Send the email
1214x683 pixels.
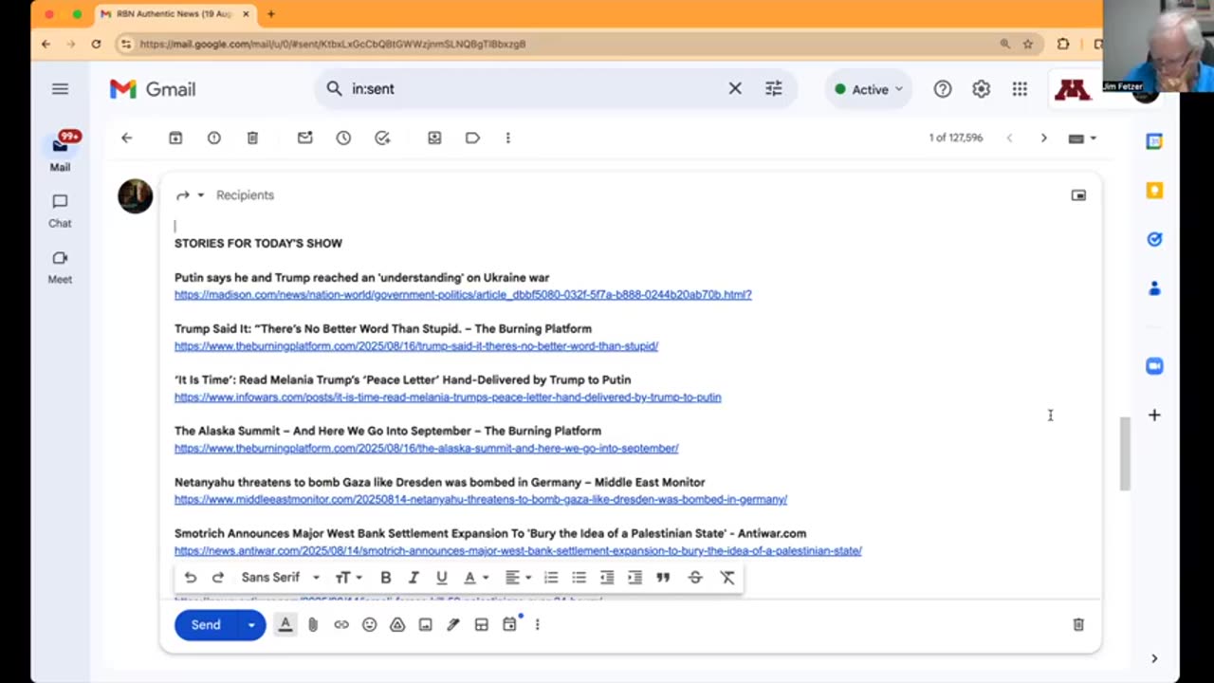coord(206,624)
